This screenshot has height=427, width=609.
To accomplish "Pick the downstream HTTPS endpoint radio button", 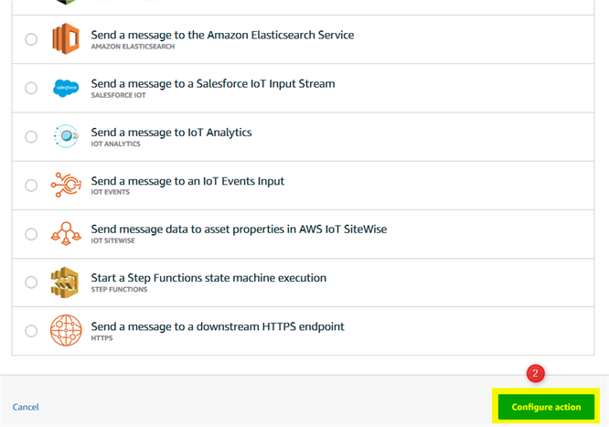I will coord(31,331).
